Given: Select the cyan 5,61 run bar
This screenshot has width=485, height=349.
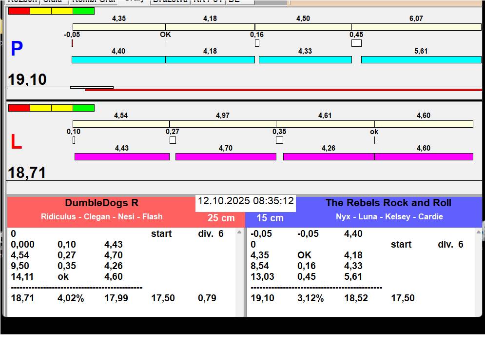Looking at the screenshot, I should coord(421,60).
